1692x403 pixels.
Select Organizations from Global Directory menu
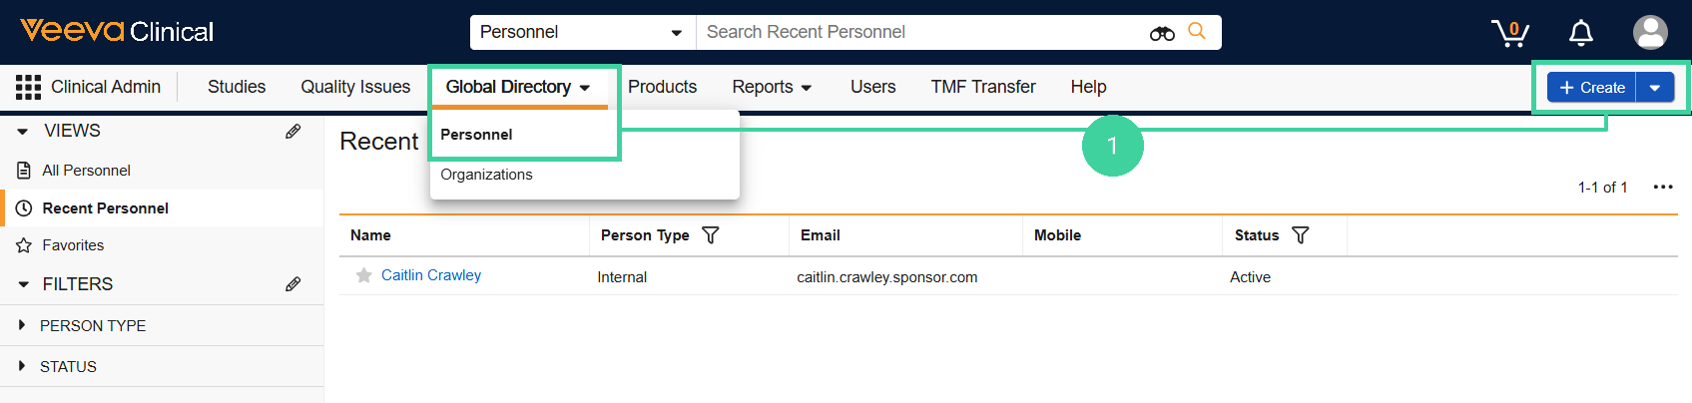point(486,175)
